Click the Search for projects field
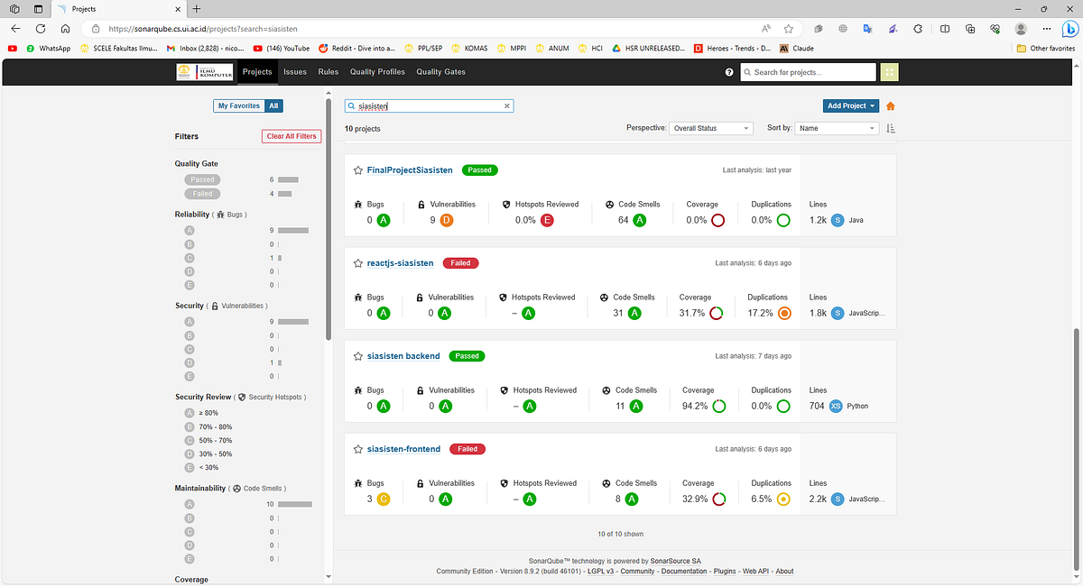The image size is (1083, 586). (x=808, y=72)
